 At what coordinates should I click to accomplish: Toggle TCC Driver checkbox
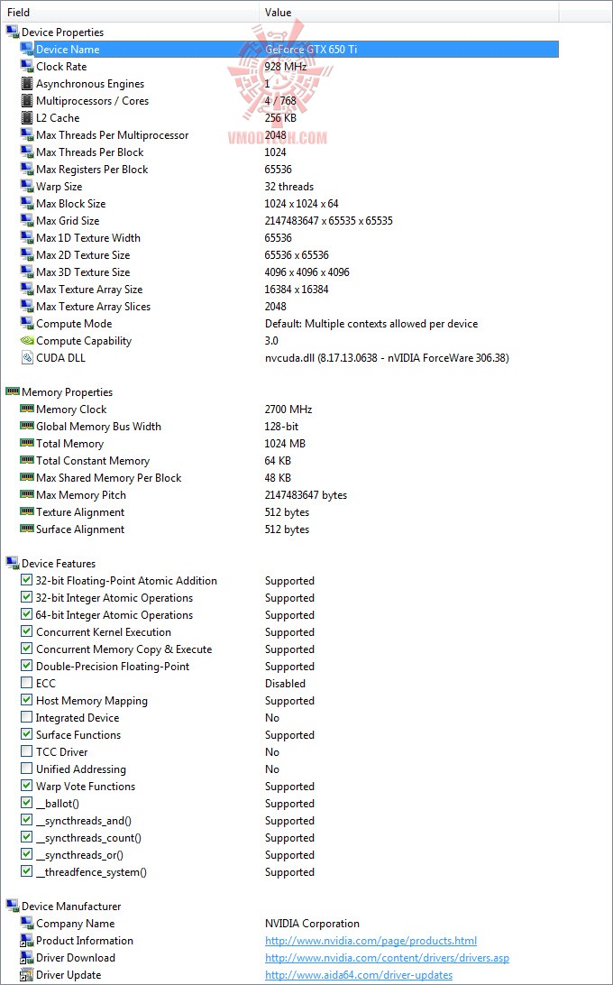click(26, 752)
